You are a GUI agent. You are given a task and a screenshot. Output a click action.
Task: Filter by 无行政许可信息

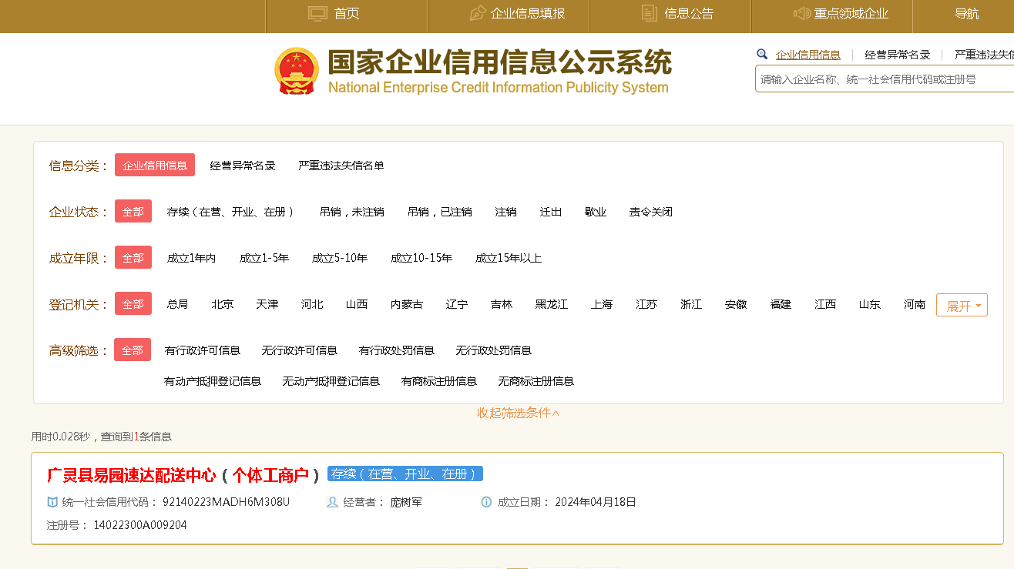coord(300,350)
